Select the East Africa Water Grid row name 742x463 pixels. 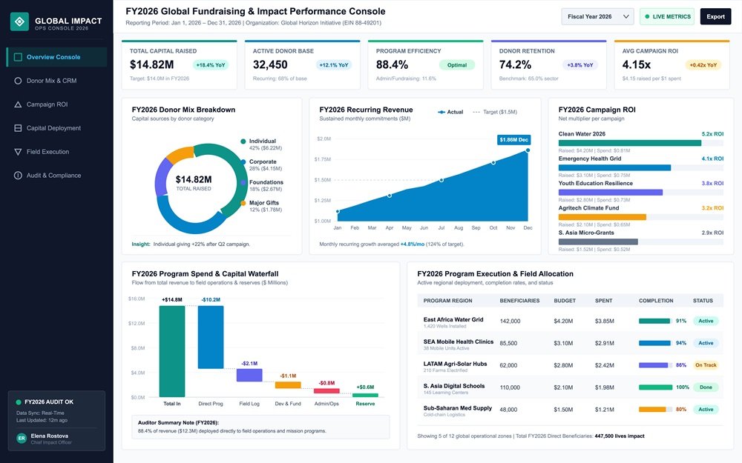(x=453, y=320)
